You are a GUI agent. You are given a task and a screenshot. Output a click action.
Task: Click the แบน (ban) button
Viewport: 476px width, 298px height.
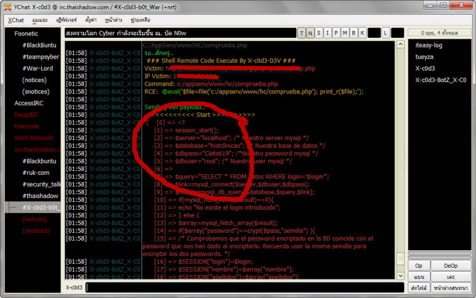418,277
